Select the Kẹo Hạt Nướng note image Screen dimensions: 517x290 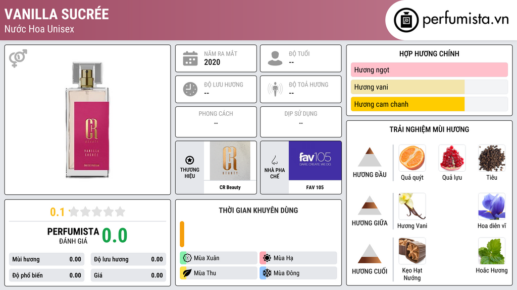click(412, 251)
